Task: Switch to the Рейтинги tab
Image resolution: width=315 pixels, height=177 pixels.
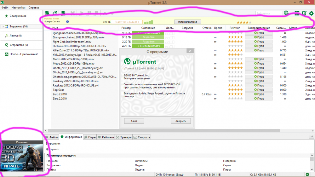Action: click(106, 137)
